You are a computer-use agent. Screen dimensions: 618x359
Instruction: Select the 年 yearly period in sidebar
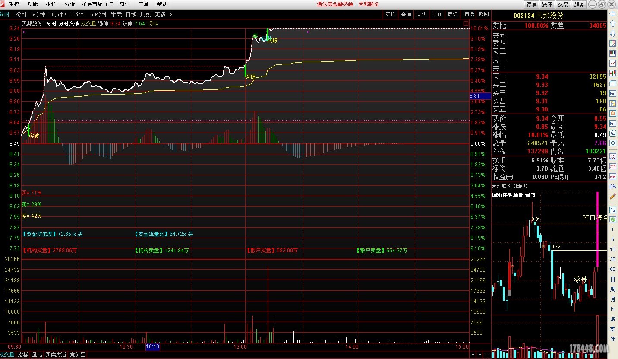612,339
